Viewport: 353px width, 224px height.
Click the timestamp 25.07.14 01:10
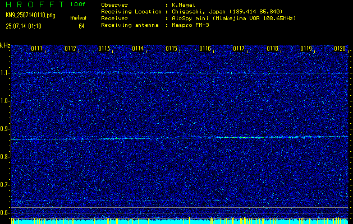point(24,26)
